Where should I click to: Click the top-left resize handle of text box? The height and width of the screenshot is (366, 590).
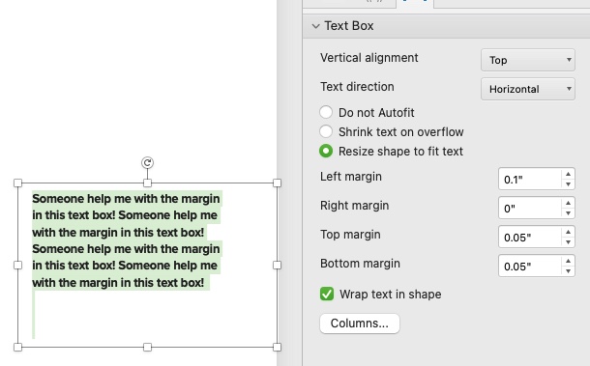(17, 183)
